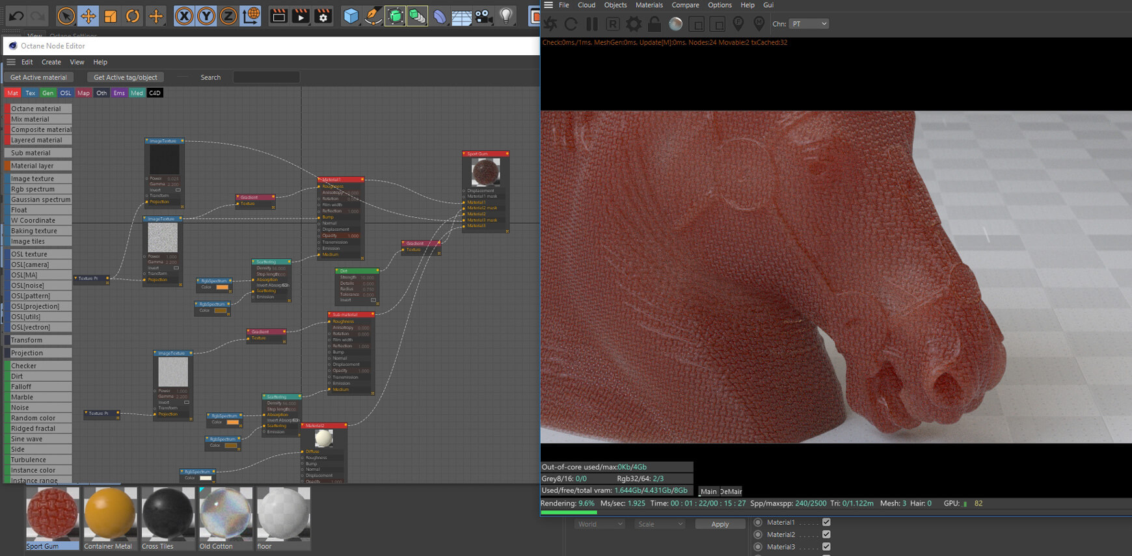
Task: Click the Undo arrow icon
Action: pyautogui.click(x=16, y=16)
